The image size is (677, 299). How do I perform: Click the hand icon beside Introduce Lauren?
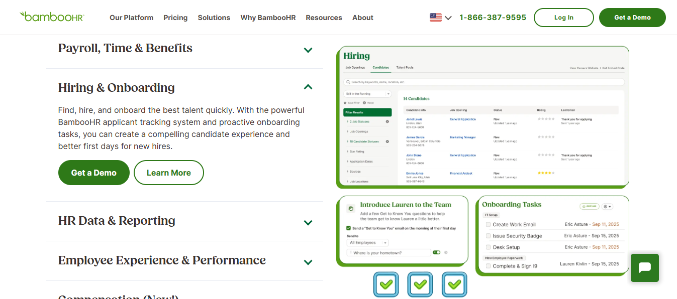(351, 208)
